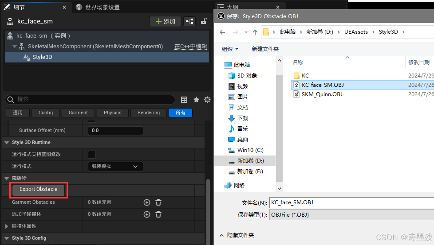Click the Export Obstacle button
Image resolution: width=434 pixels, height=245 pixels.
click(x=38, y=190)
